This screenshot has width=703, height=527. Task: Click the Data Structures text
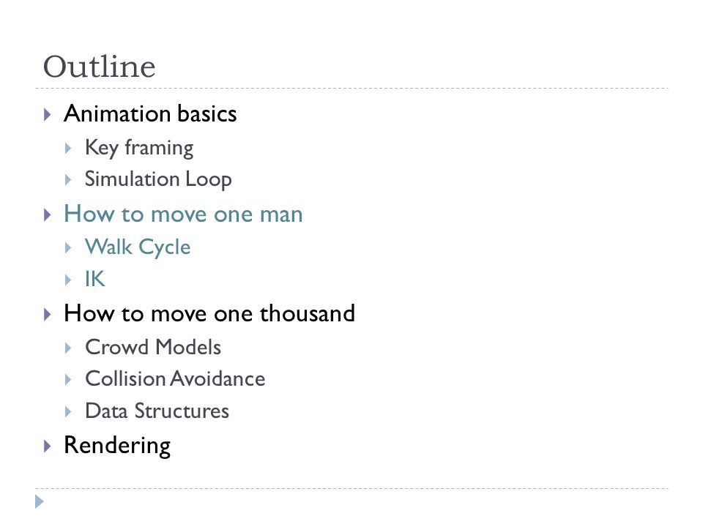157,411
